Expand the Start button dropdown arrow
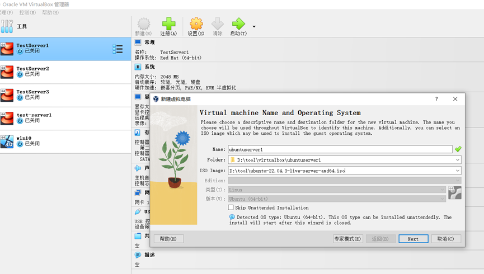 click(254, 26)
